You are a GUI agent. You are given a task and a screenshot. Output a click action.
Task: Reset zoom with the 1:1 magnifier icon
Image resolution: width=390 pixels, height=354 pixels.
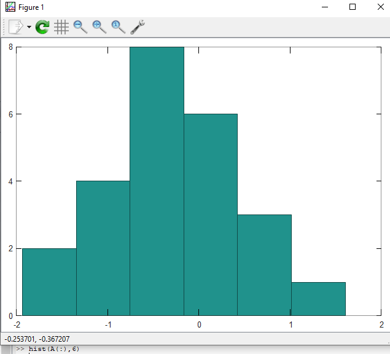click(118, 26)
